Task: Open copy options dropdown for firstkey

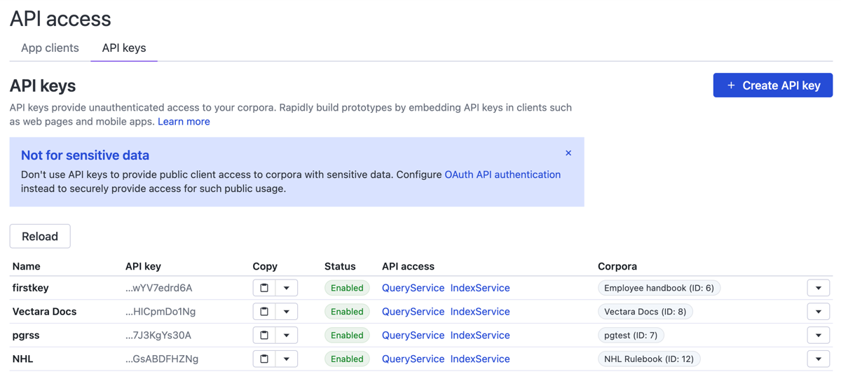Action: (x=287, y=288)
